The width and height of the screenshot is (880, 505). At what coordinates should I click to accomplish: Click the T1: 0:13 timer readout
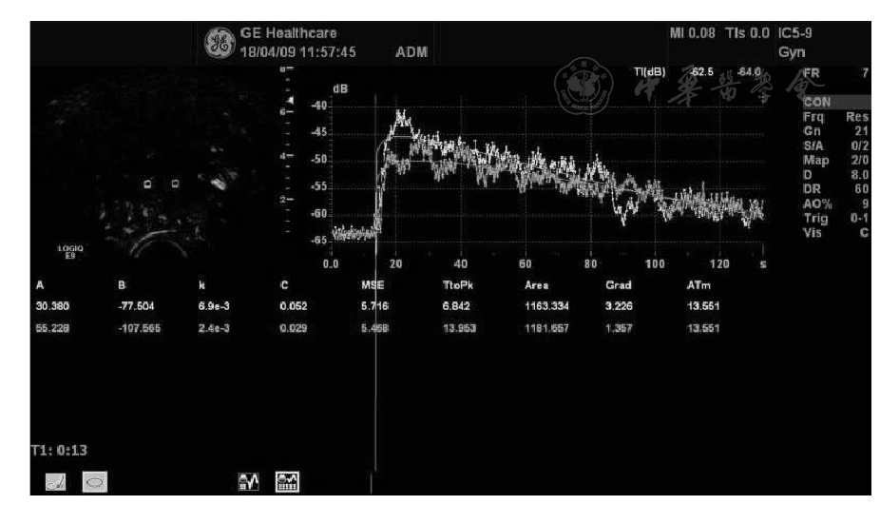point(59,448)
